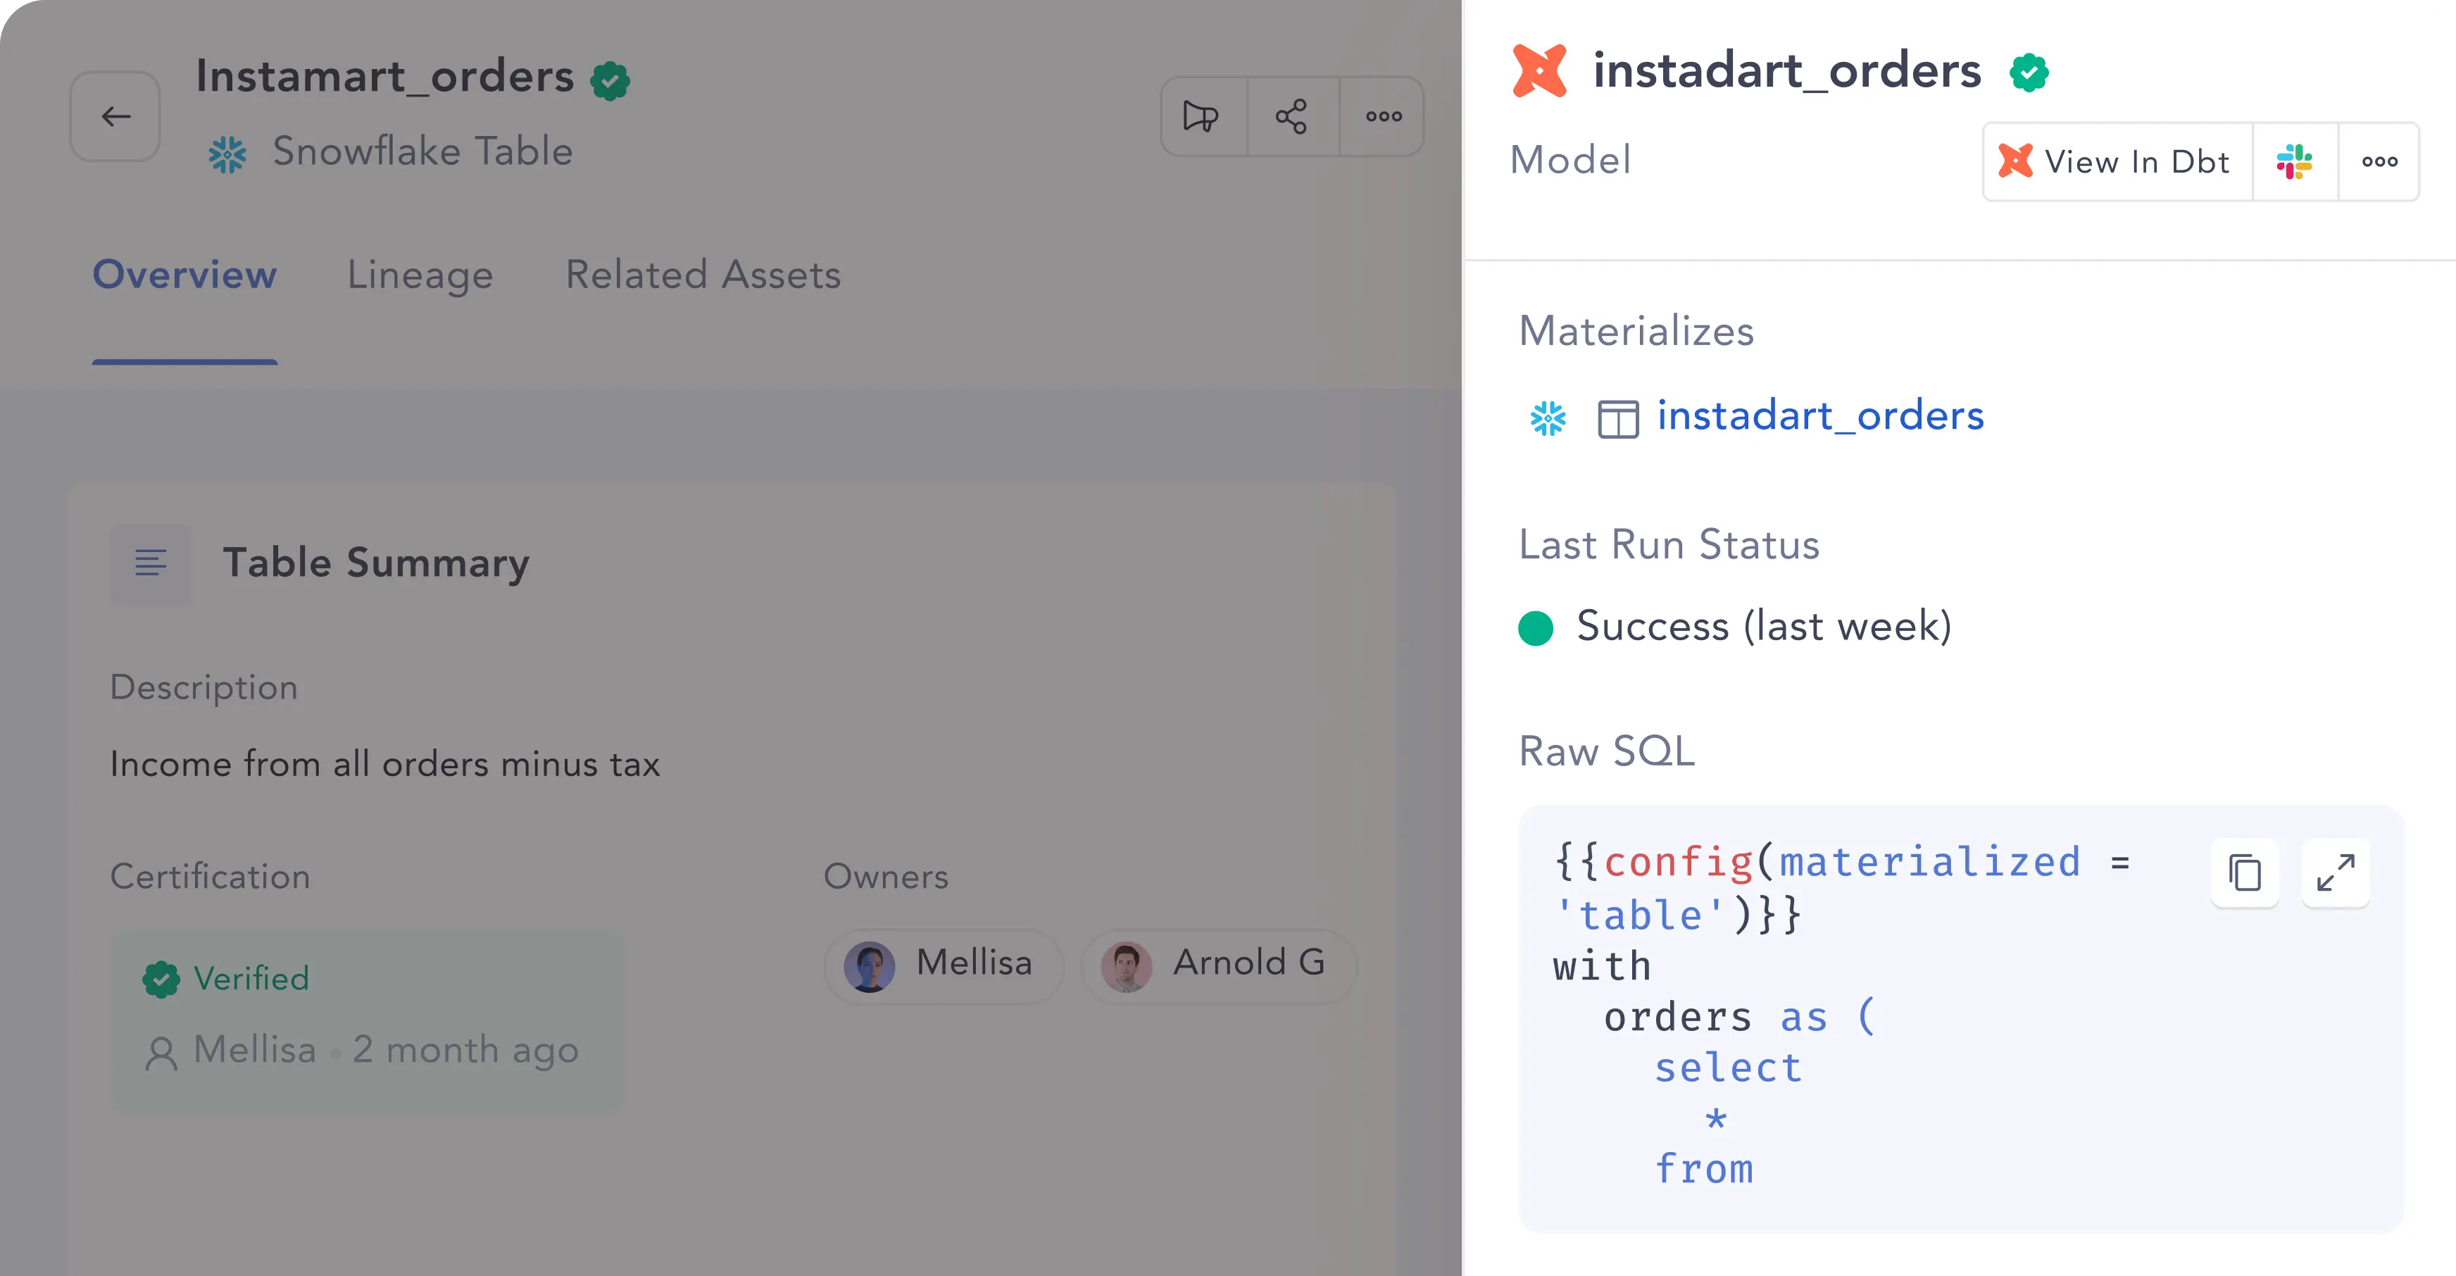Click the 'Model' label in right panel
Screen dimensions: 2456x1276
click(1570, 159)
